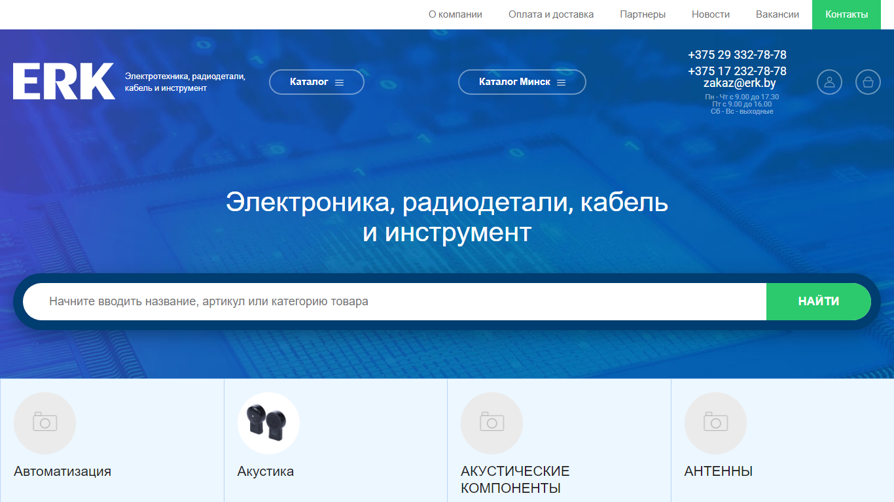894x502 pixels.
Task: Open АКУСТИЧЕСКИЕ КОМПОНЕНТЫ category link
Action: pos(515,480)
